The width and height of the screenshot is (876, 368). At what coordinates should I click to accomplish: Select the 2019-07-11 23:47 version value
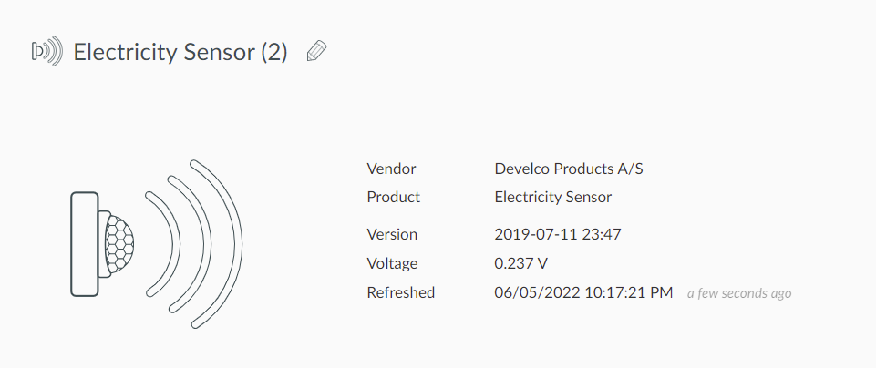pyautogui.click(x=558, y=234)
